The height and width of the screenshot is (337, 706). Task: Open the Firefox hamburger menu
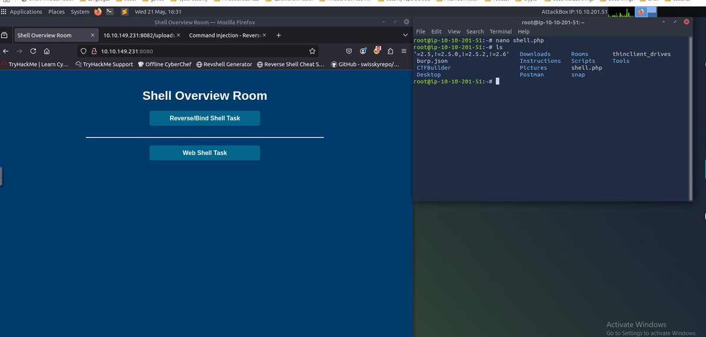(x=405, y=51)
